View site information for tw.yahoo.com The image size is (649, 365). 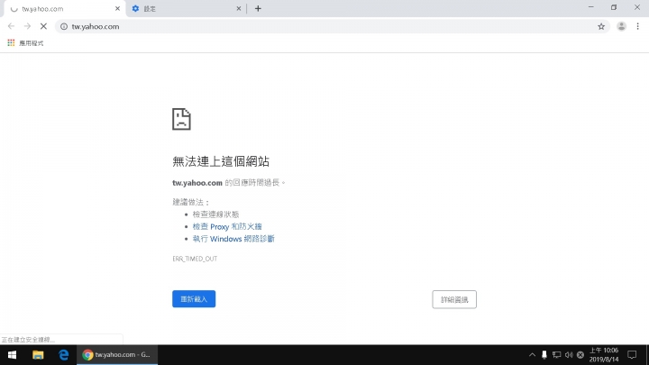[x=64, y=26]
